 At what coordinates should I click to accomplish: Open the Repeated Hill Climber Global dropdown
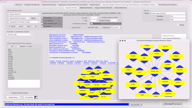(x=24, y=22)
